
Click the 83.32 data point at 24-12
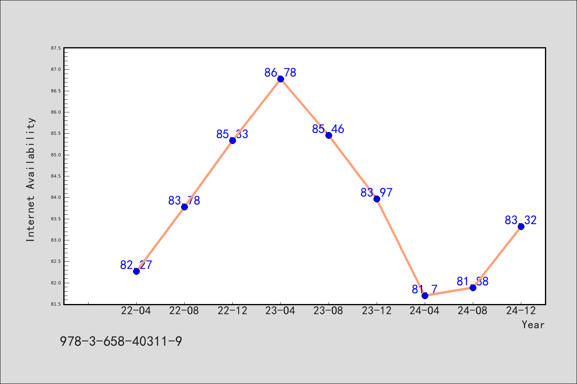[521, 226]
